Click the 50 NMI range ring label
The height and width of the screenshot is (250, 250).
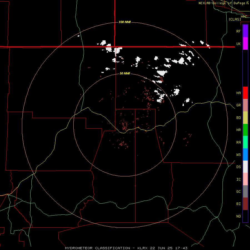click(x=125, y=73)
